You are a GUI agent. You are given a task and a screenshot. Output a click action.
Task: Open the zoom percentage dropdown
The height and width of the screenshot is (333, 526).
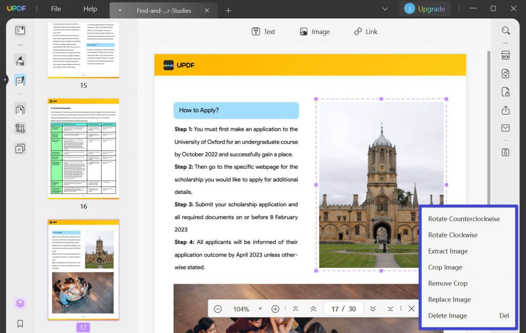[x=259, y=308]
